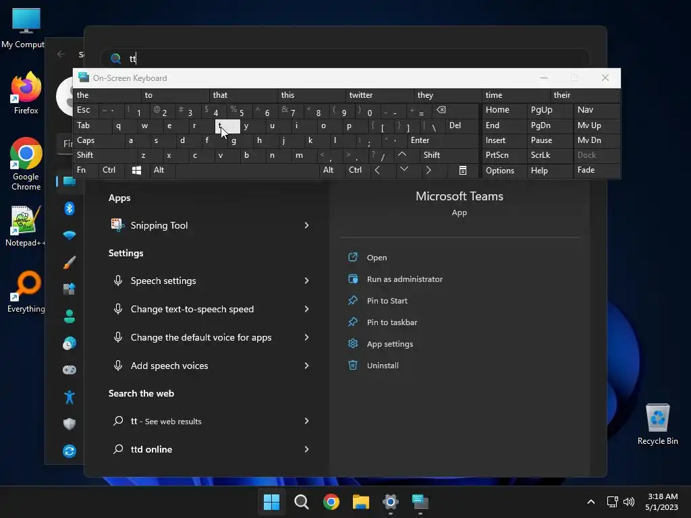This screenshot has height=518, width=691.
Task: Toggle the left Alt key on keyboard
Action: click(162, 171)
